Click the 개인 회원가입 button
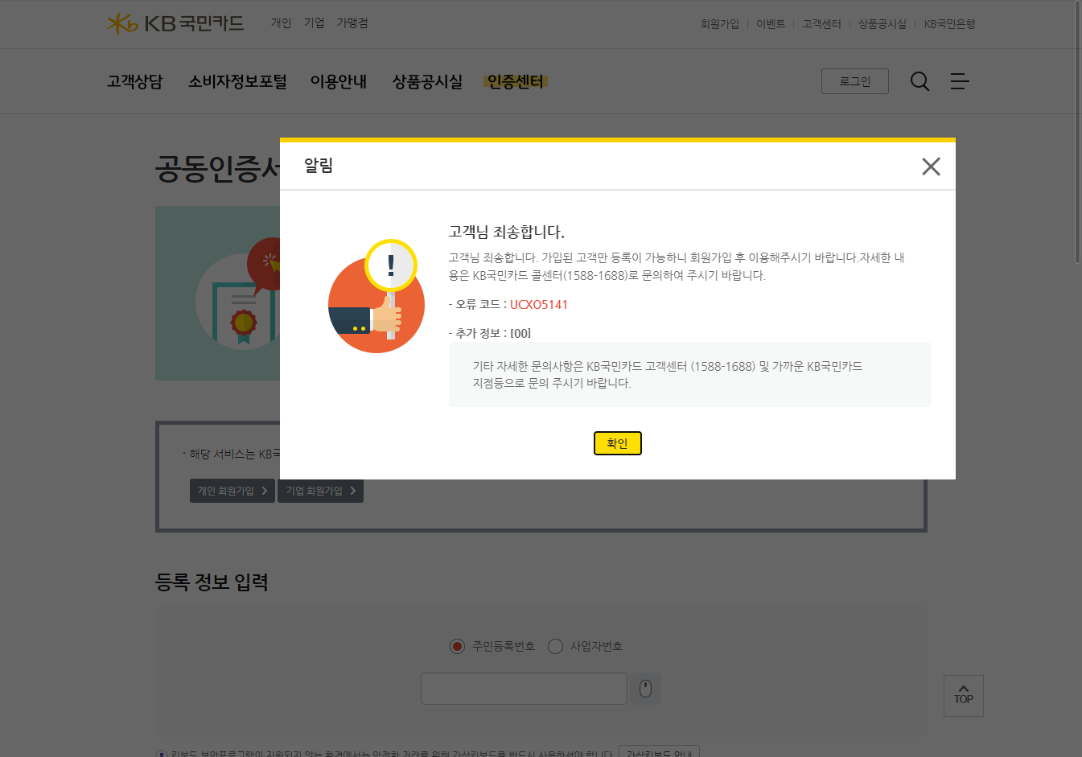Screen dimensions: 1082x757 [232, 491]
